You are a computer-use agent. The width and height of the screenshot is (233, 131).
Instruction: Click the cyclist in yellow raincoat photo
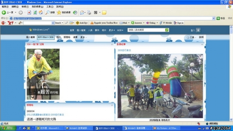tap(43, 74)
